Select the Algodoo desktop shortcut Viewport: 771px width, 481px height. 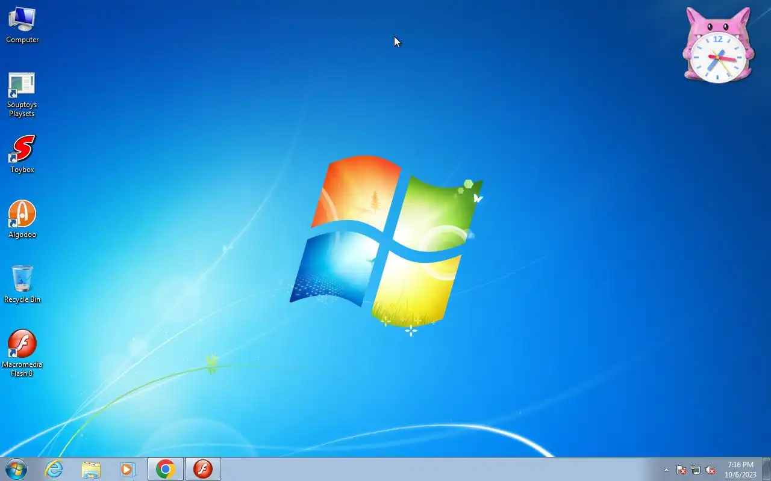coord(22,219)
